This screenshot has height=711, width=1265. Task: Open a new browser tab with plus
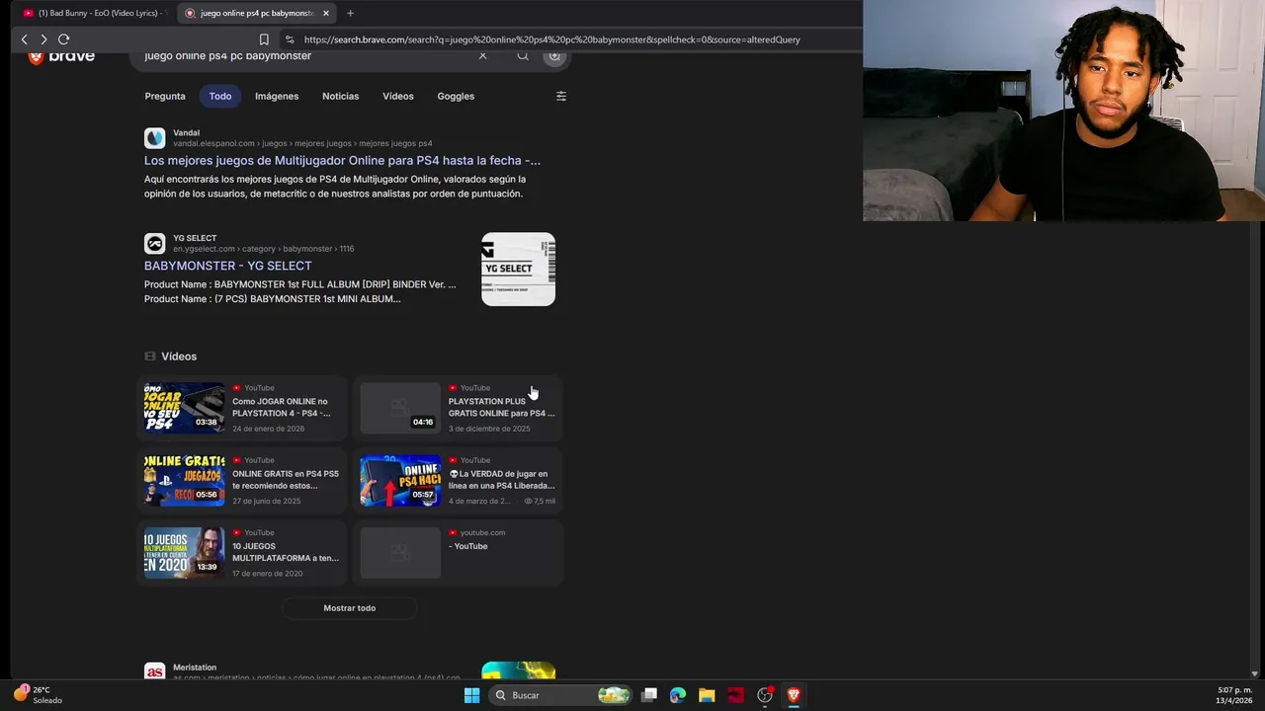click(x=350, y=13)
